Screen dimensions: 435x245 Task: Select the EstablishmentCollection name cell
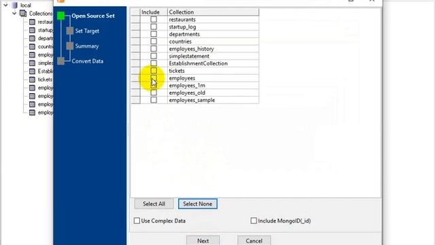213,63
